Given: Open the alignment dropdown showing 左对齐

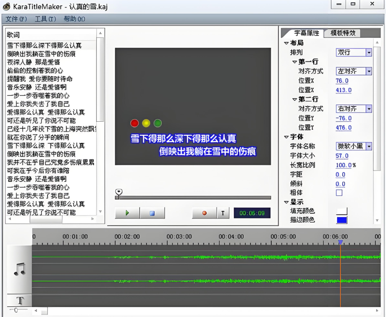Looking at the screenshot, I should (354, 71).
